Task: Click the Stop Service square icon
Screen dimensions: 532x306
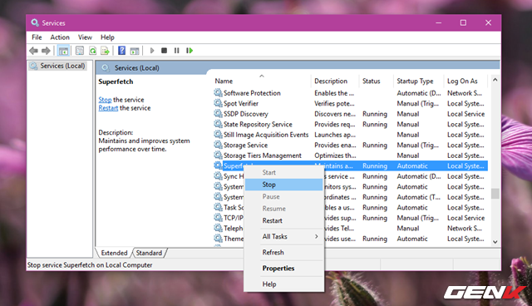Action: click(x=165, y=51)
